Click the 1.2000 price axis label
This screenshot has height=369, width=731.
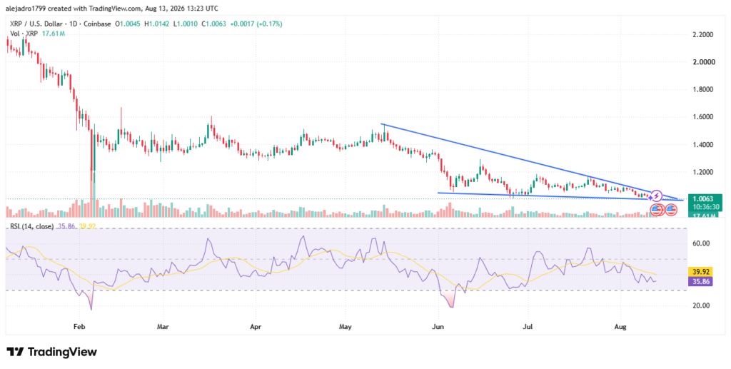[x=702, y=173]
